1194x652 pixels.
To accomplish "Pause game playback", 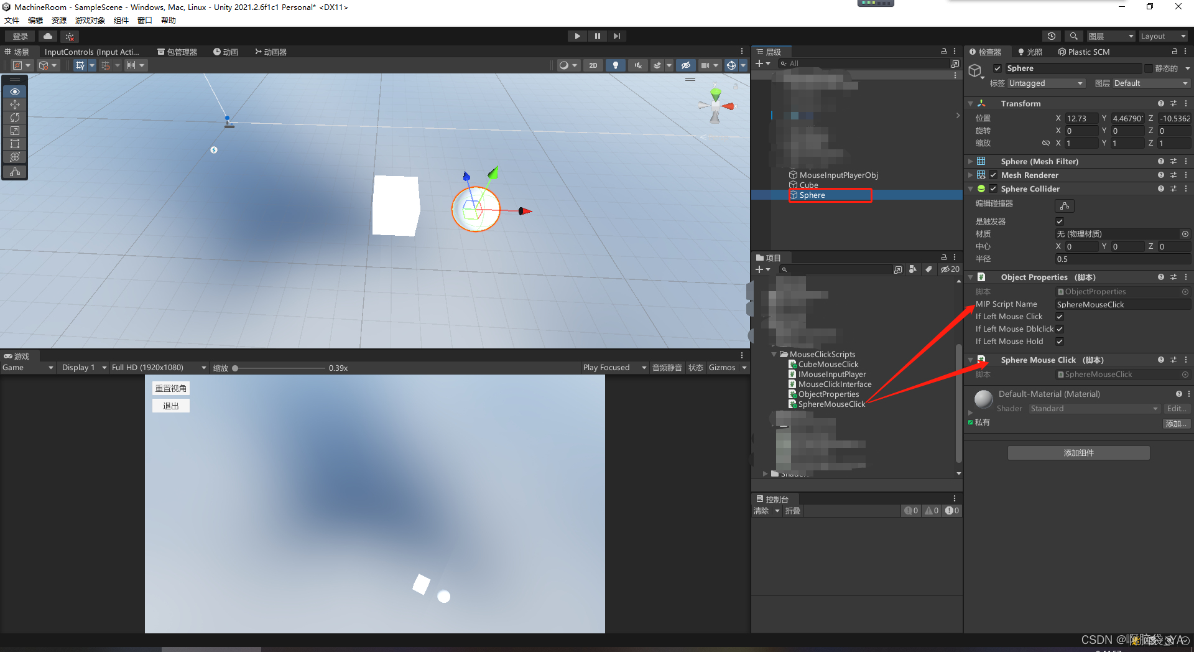I will (x=597, y=35).
